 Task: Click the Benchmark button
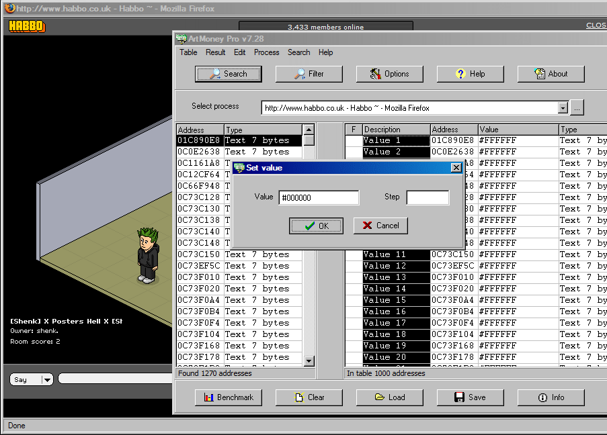coord(229,397)
